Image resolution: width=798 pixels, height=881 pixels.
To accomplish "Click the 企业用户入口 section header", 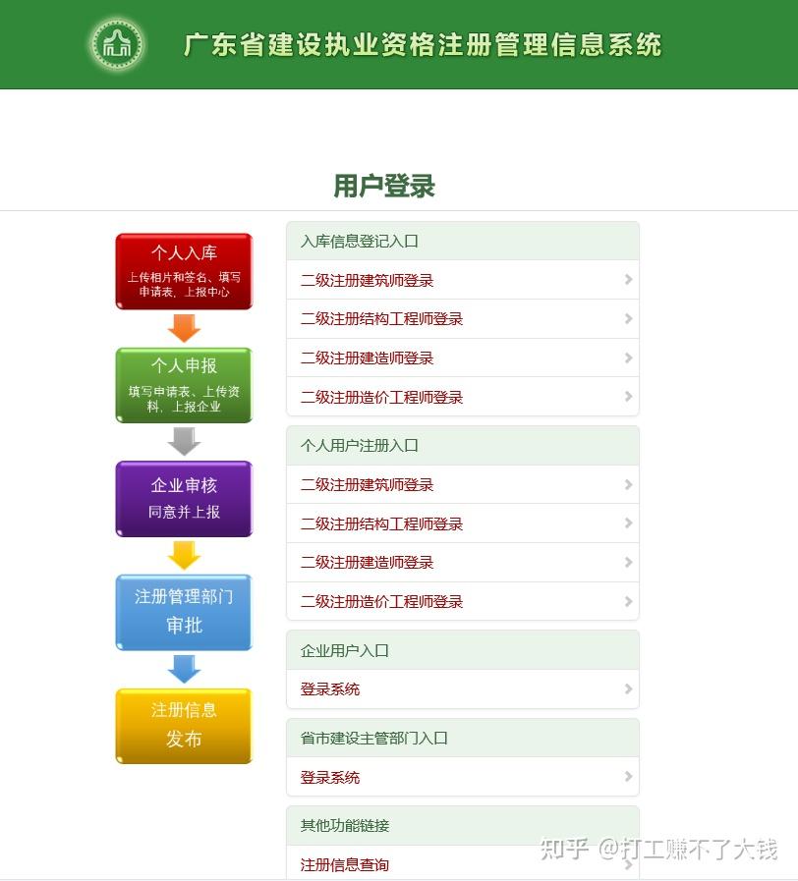I will [x=462, y=650].
